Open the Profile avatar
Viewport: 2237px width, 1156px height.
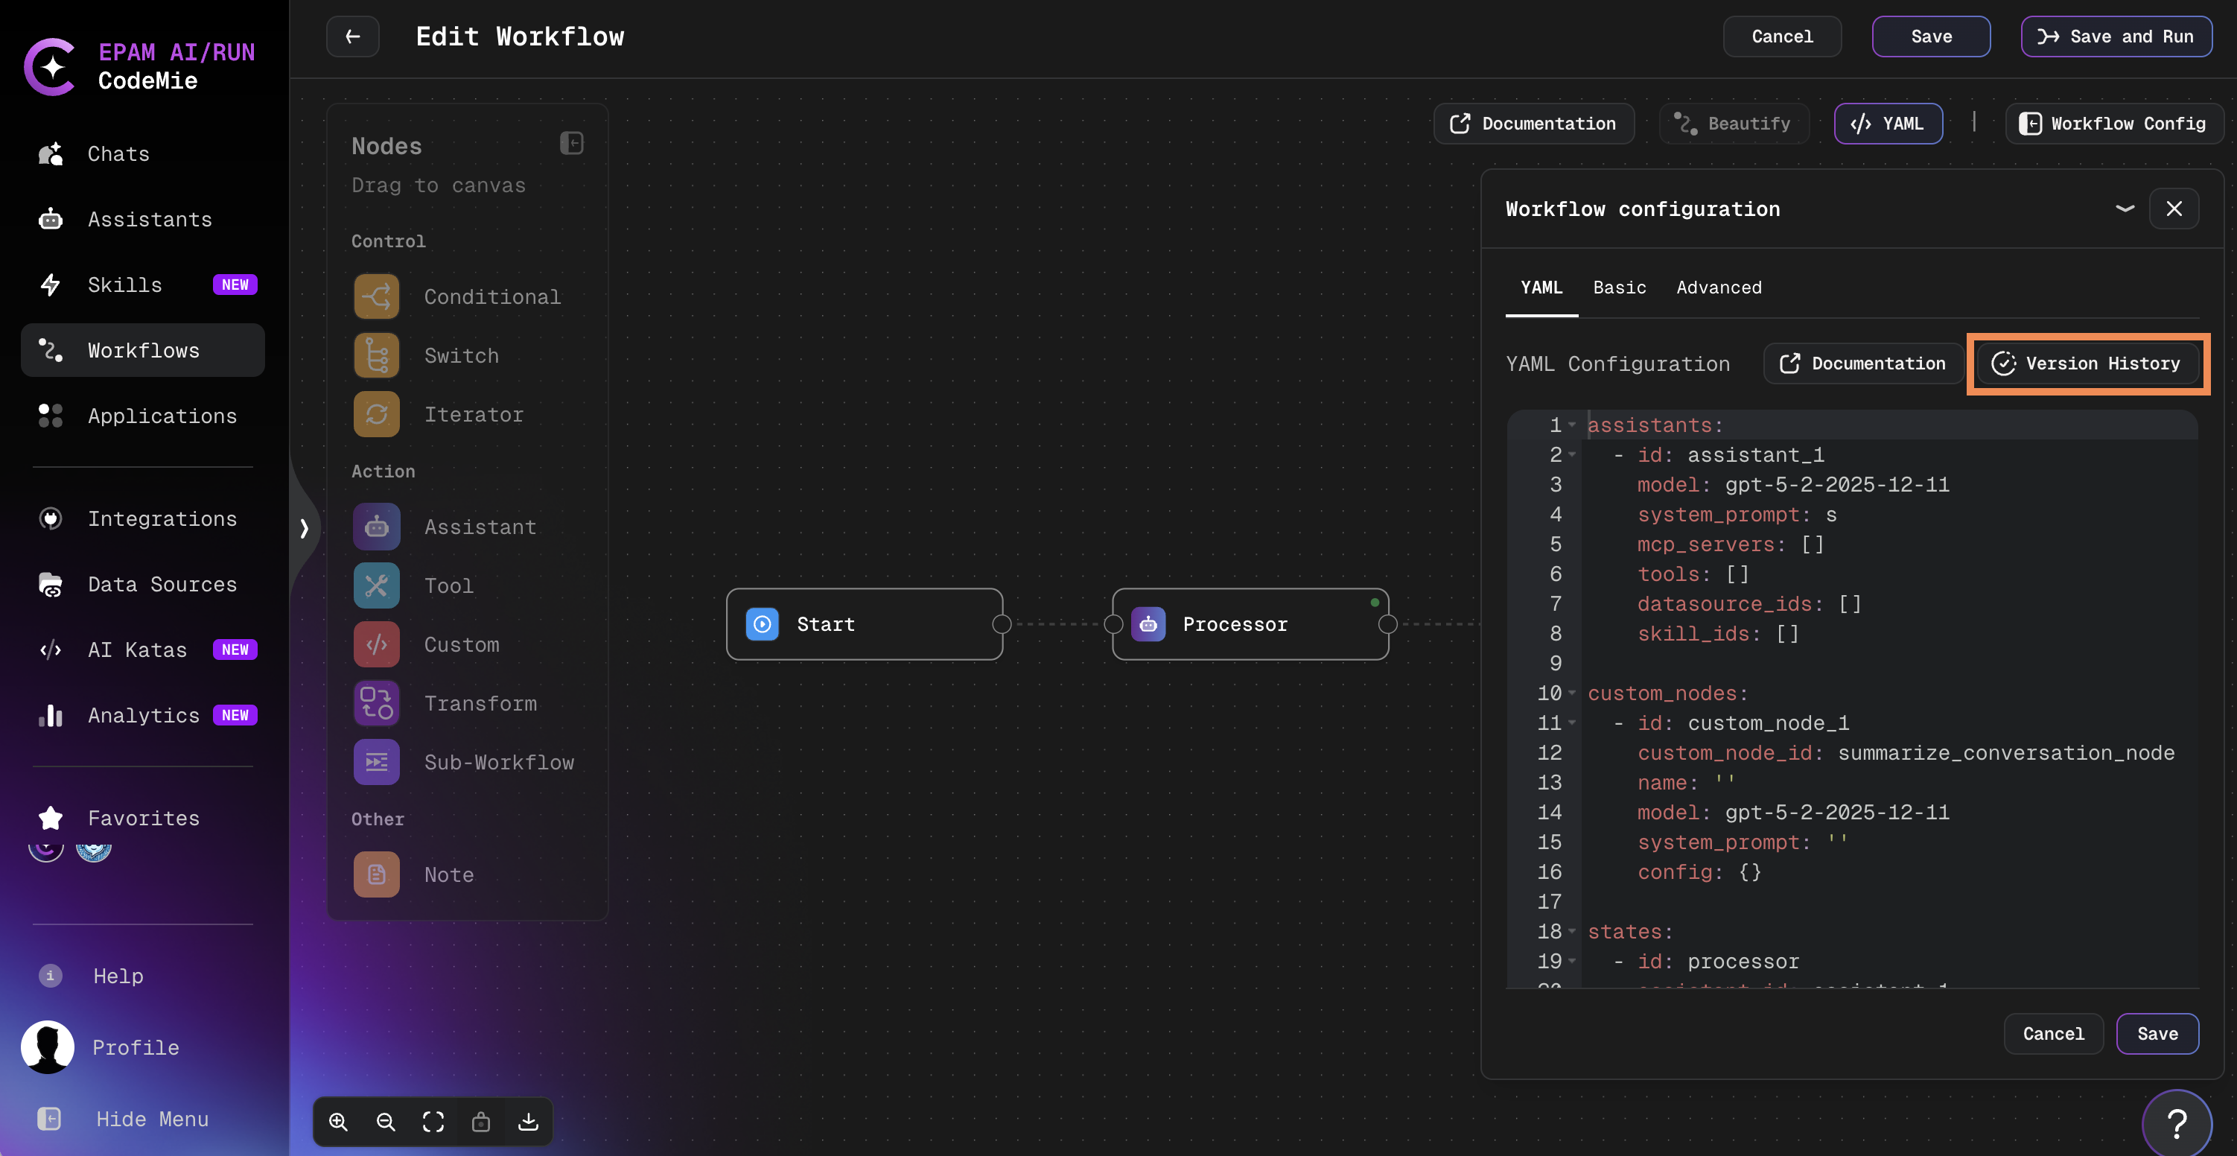[x=48, y=1047]
